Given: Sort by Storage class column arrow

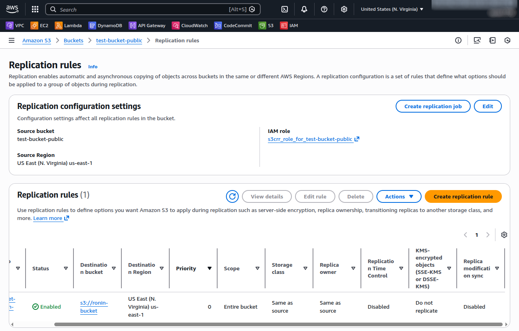Looking at the screenshot, I should tap(305, 268).
